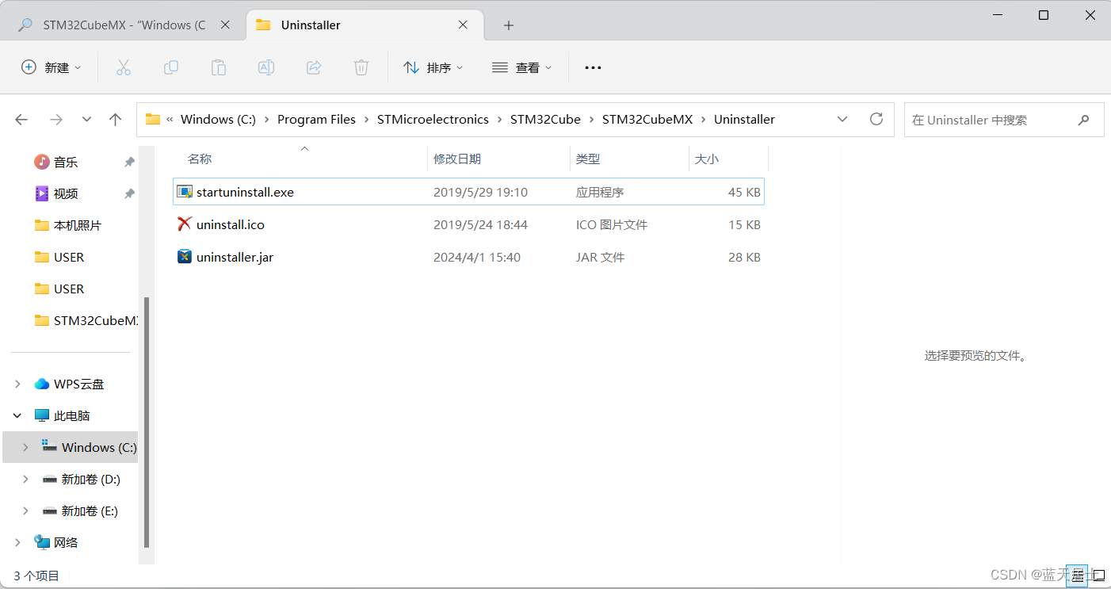The height and width of the screenshot is (589, 1111).
Task: Close the STM32CubeMX search tab
Action: tap(225, 25)
